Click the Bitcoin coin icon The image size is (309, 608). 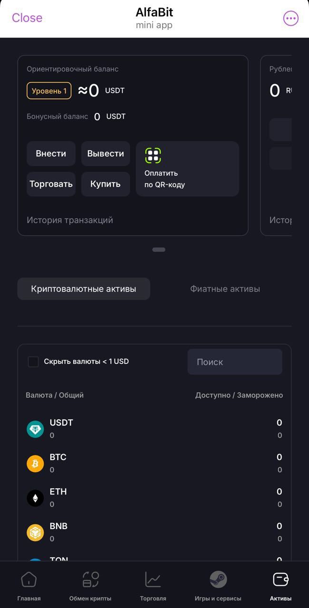[x=35, y=463]
